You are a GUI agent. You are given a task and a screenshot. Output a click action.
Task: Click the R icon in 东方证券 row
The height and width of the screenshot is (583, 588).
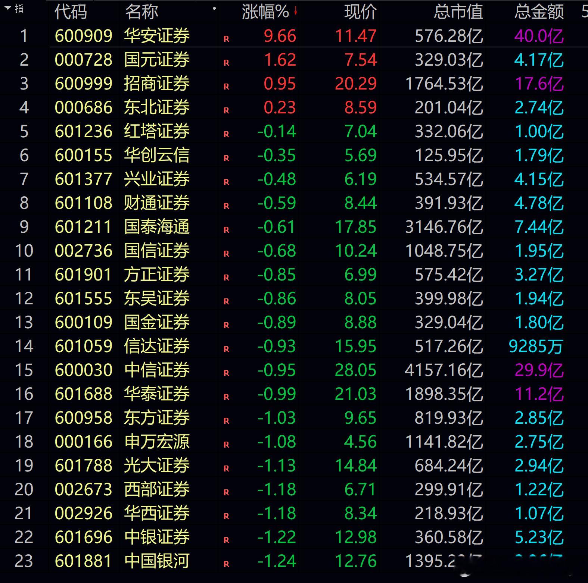(226, 421)
